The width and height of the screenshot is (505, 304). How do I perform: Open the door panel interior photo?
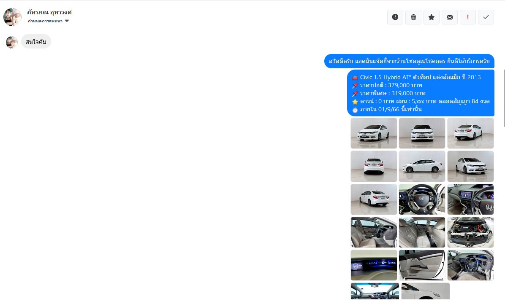pyautogui.click(x=422, y=265)
